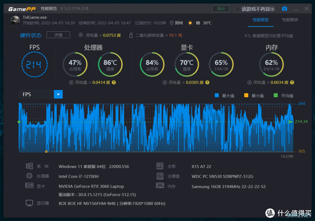Click the X15 AT 22 motherboard text
This screenshot has height=221, width=315.
[201, 166]
